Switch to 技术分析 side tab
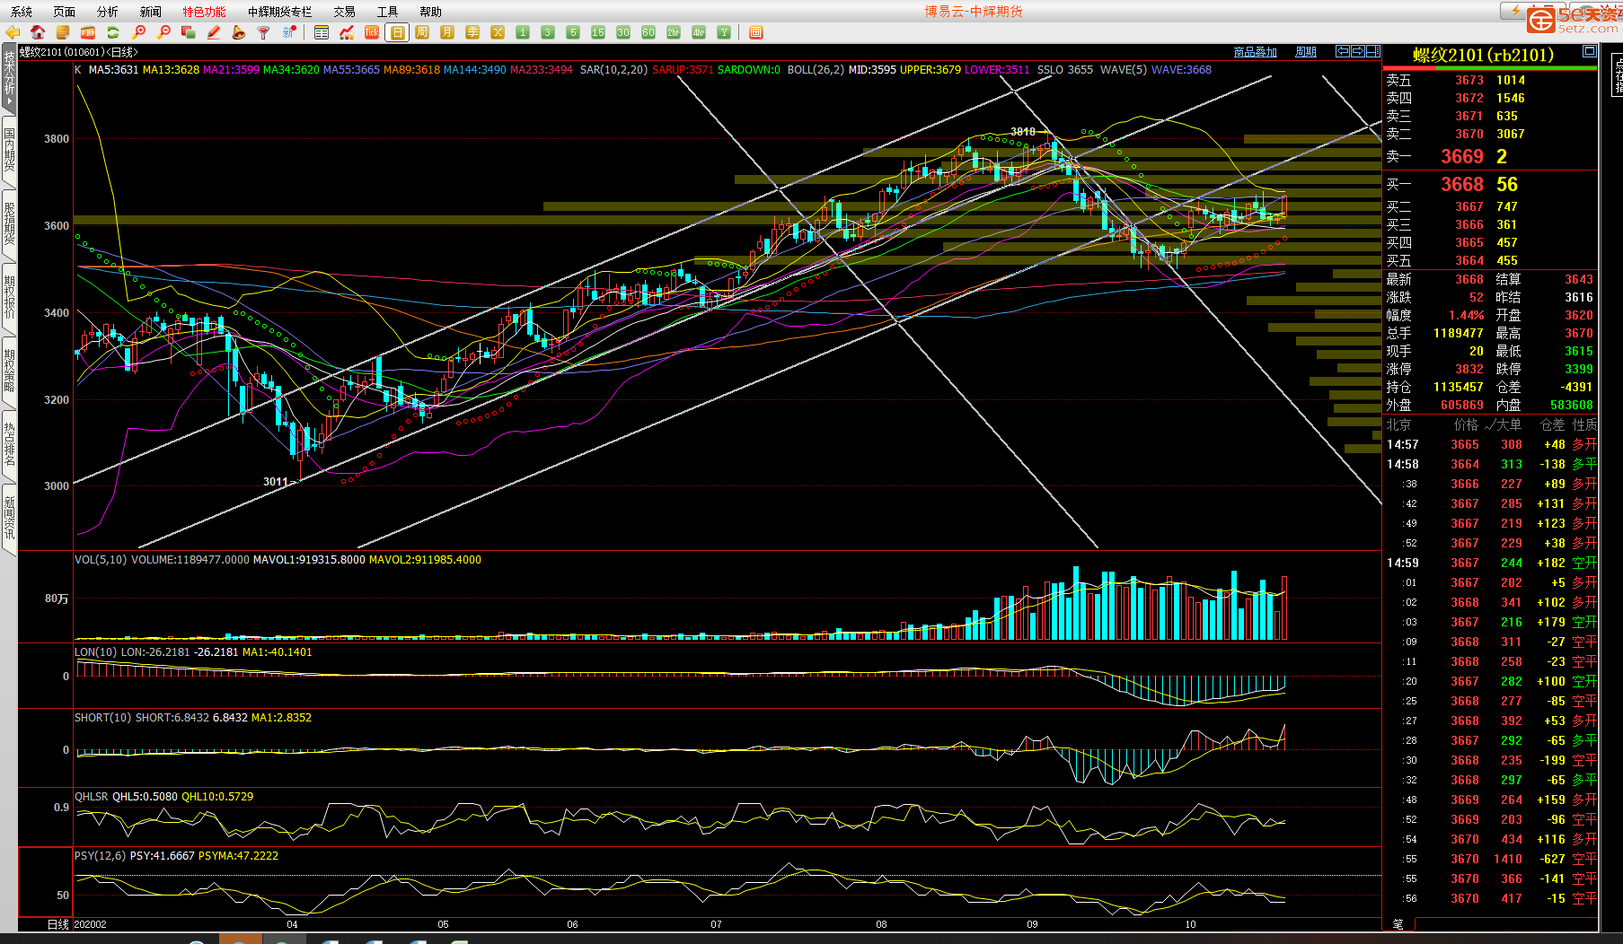The image size is (1623, 944). tap(9, 78)
